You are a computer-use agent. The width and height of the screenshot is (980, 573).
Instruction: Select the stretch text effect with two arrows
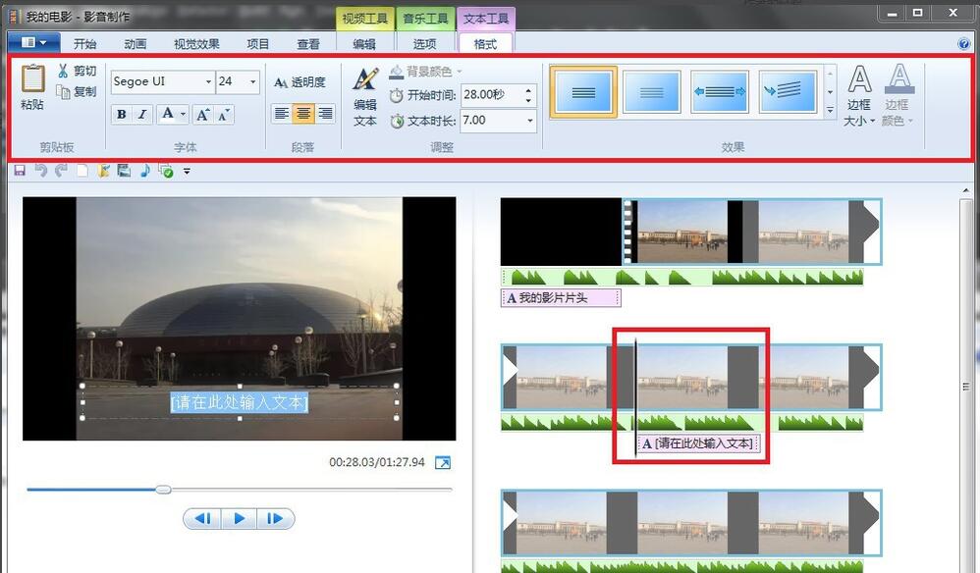point(720,92)
